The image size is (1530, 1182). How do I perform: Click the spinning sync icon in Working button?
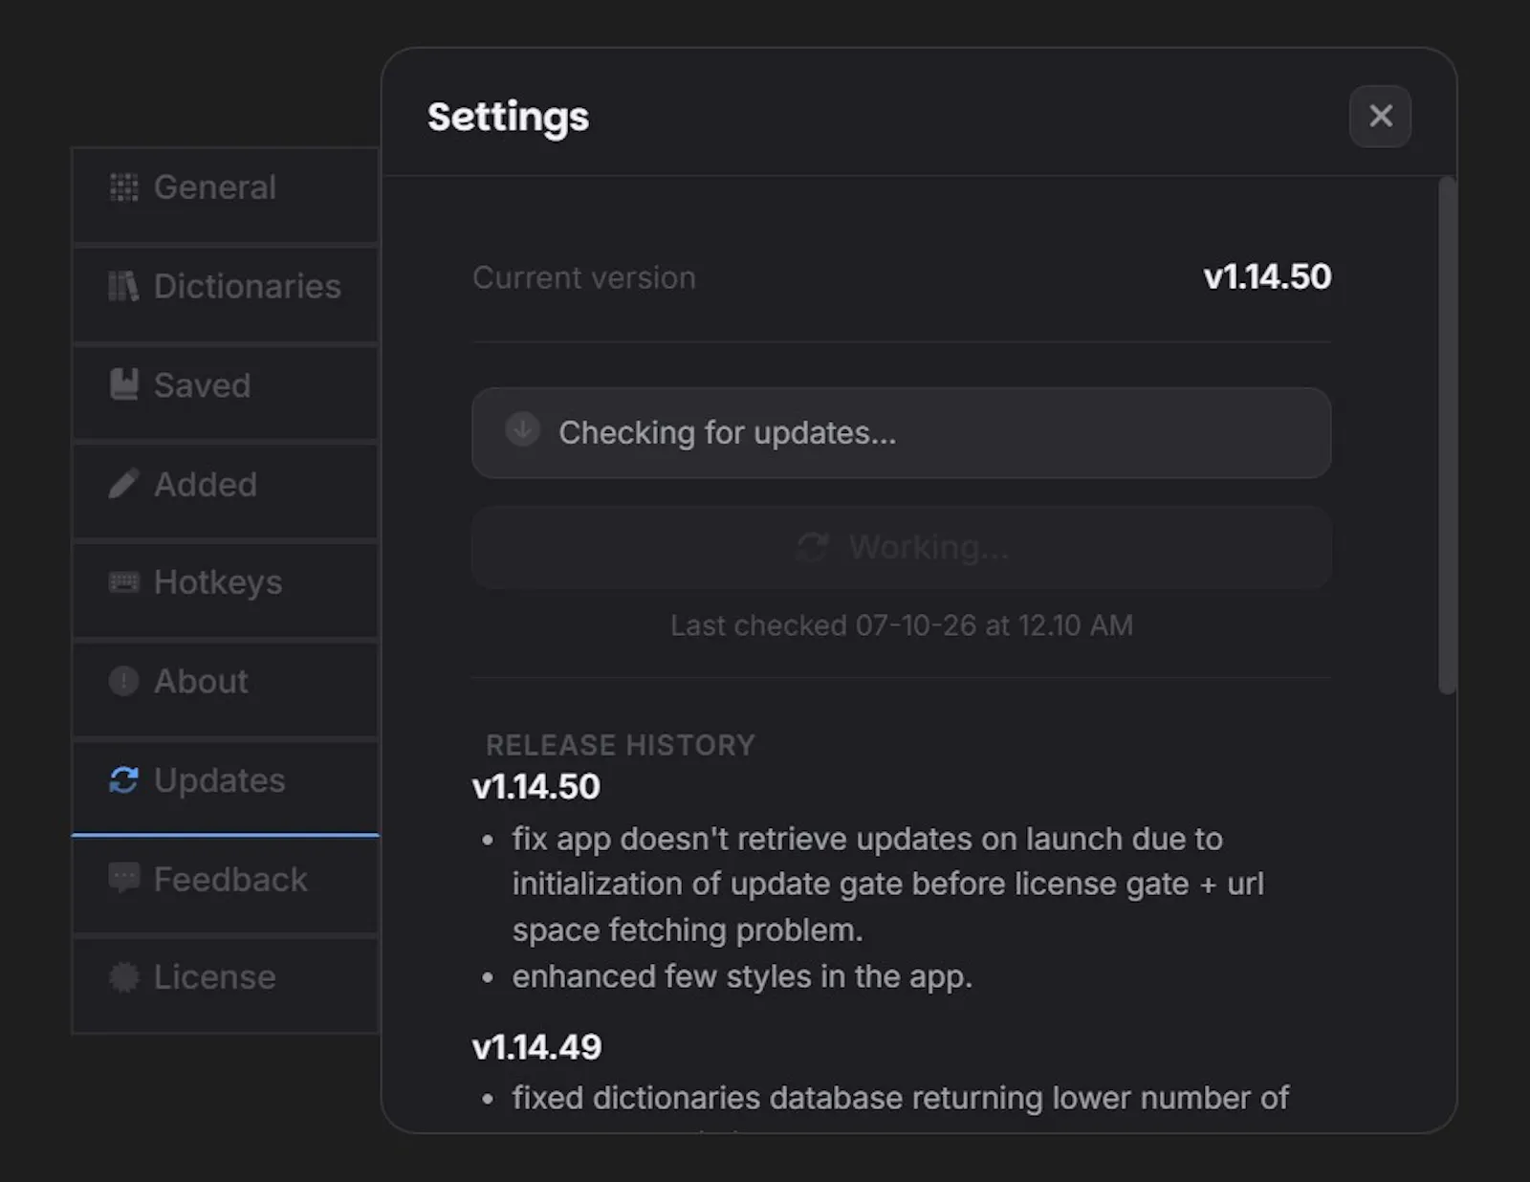click(812, 547)
